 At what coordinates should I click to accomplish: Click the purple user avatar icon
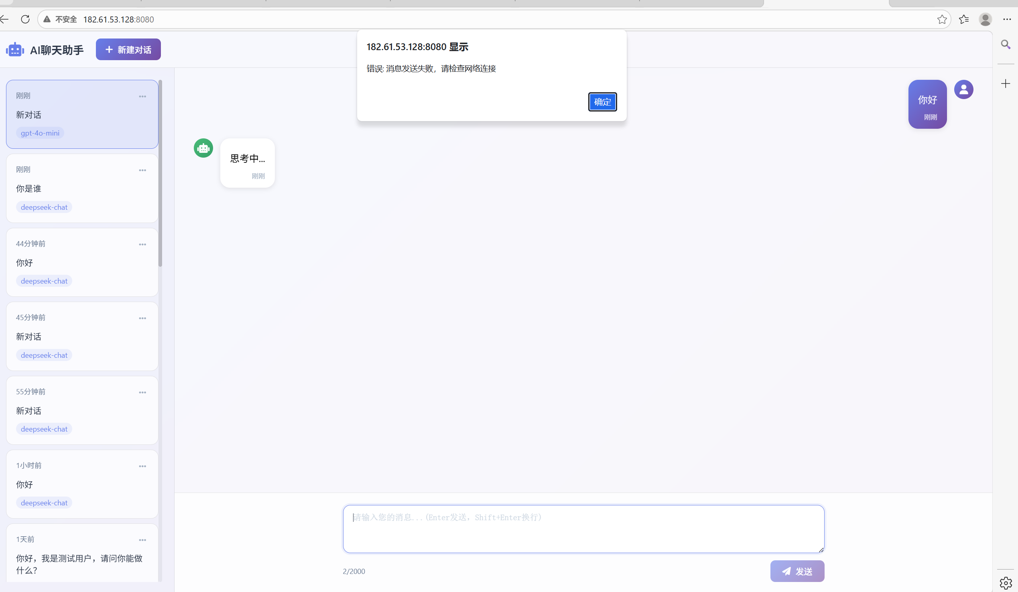(963, 90)
